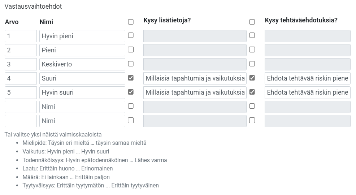Screen dimensions: 356x195
Task: Enable task suggestion checkbox for 'Keskiverto' row
Action: tap(252, 64)
